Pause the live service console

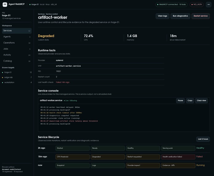[180, 100]
